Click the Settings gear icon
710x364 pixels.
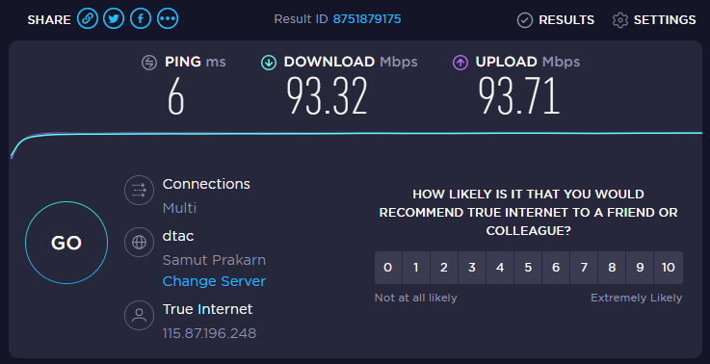[619, 20]
